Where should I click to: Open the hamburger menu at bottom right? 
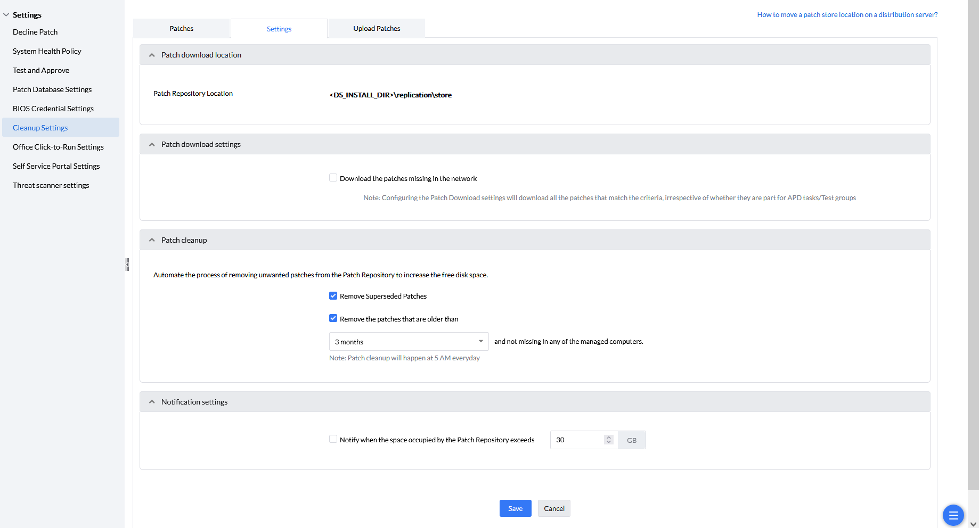953,515
